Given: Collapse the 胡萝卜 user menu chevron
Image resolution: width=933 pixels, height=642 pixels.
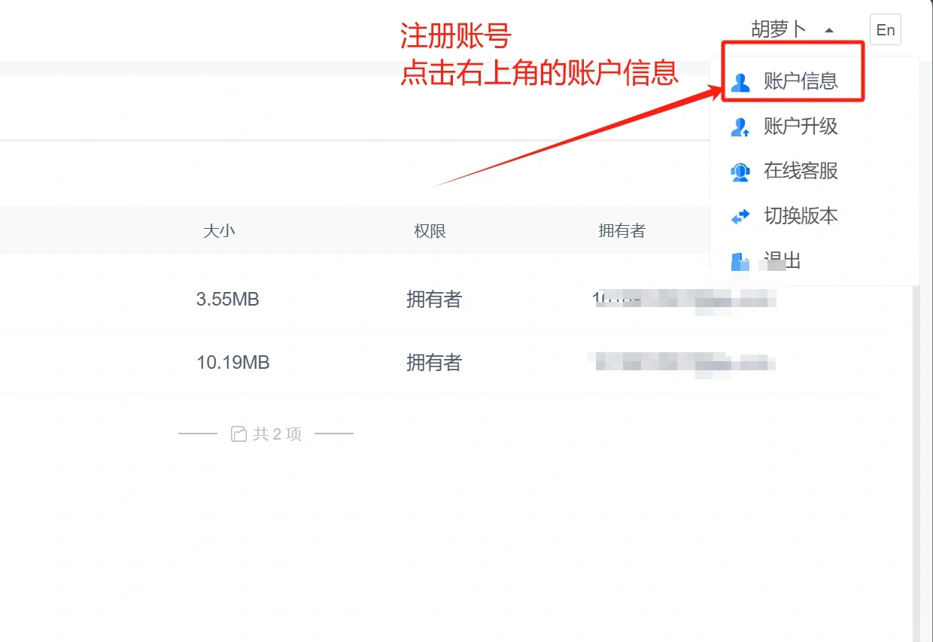Looking at the screenshot, I should click(828, 30).
